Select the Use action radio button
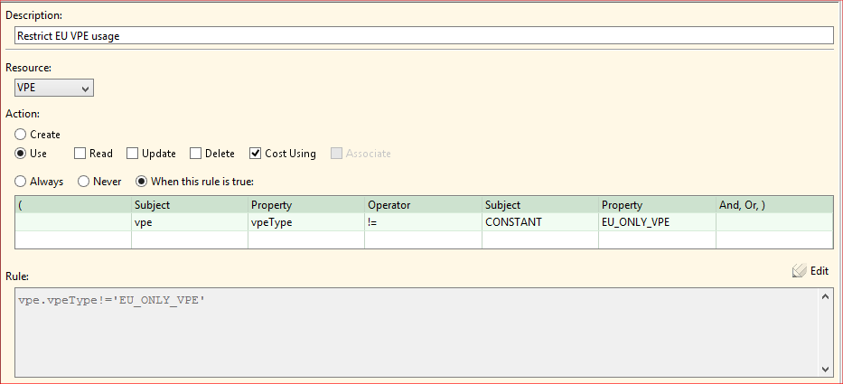The image size is (843, 384). 21,154
